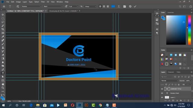Image resolution: width=193 pixels, height=108 pixels.
Task: Open the font style dropdown Black
Action: point(53,7)
